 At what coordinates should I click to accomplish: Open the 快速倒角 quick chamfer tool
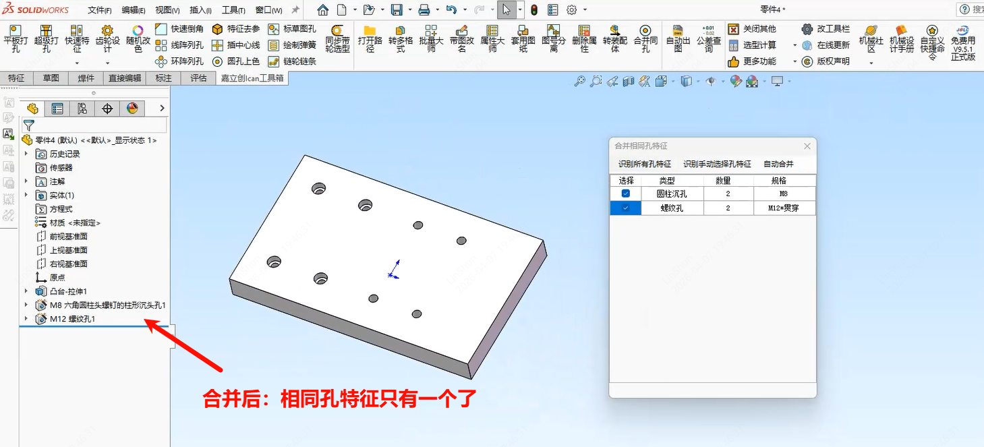179,29
